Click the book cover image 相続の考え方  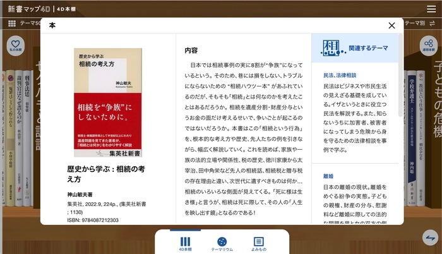[107, 102]
